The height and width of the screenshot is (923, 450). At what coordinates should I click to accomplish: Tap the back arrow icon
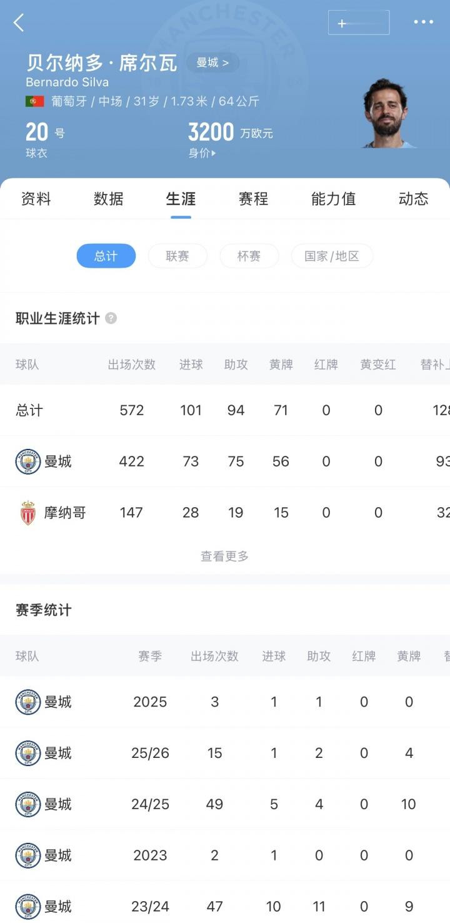click(x=19, y=23)
